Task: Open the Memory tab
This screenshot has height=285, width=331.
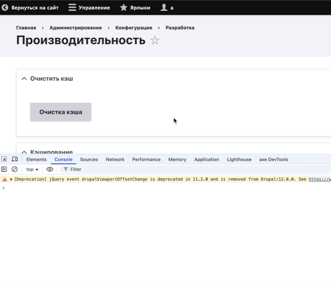Action: click(177, 159)
